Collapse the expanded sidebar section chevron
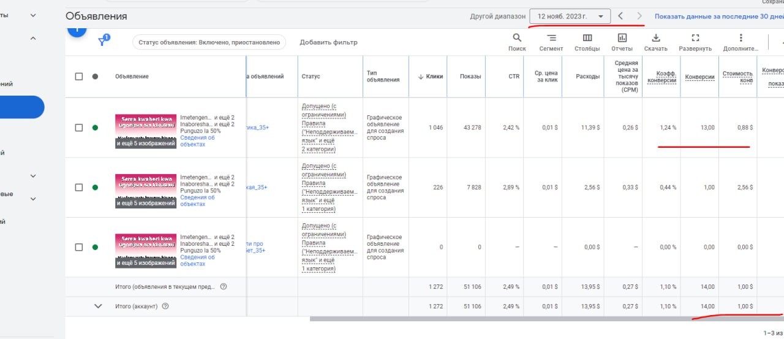 tap(33, 38)
